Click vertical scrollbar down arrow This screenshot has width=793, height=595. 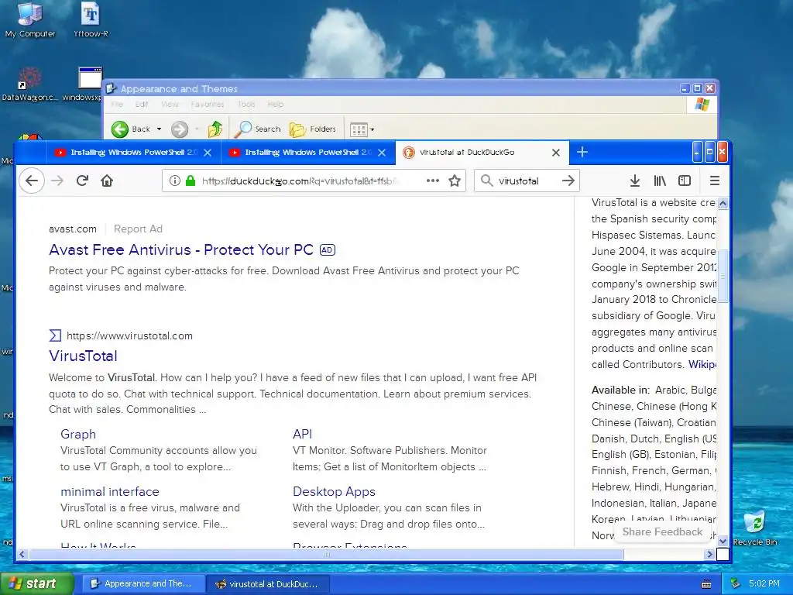tap(723, 541)
